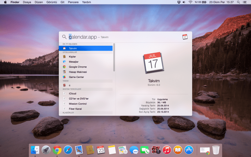Select Hesap Makinesi result
The height and width of the screenshot is (157, 251).
(x=86, y=72)
